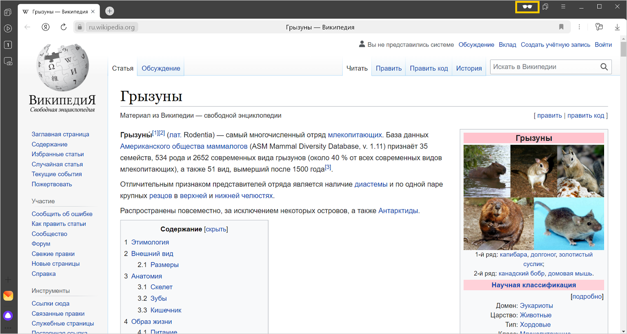This screenshot has height=334, width=627.
Task: Open the Canadian beaver photo
Action: point(498,224)
